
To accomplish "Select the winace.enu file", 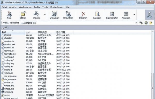I will point(9,86).
